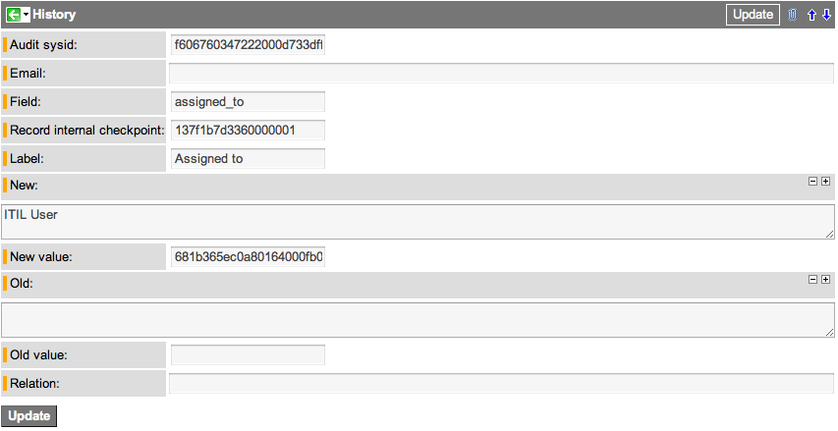Go to previous record with up arrow
Viewport: 838px width, 431px height.
click(x=811, y=15)
